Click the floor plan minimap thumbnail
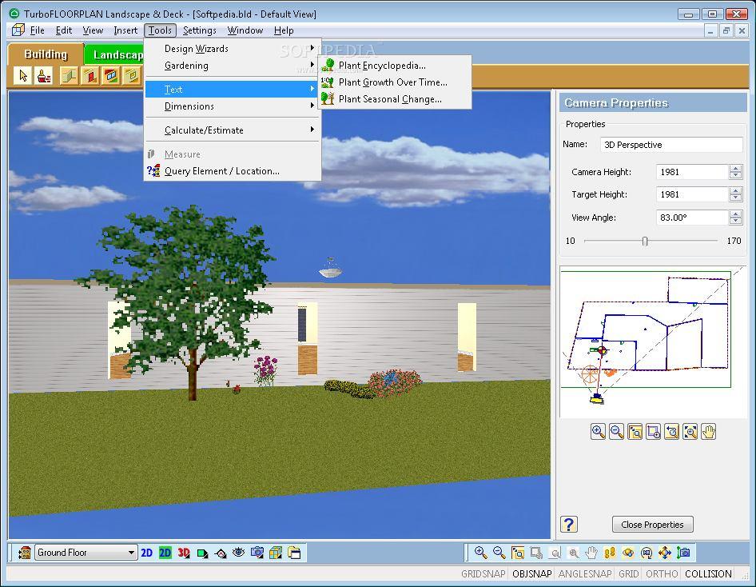Image resolution: width=756 pixels, height=587 pixels. [652, 341]
